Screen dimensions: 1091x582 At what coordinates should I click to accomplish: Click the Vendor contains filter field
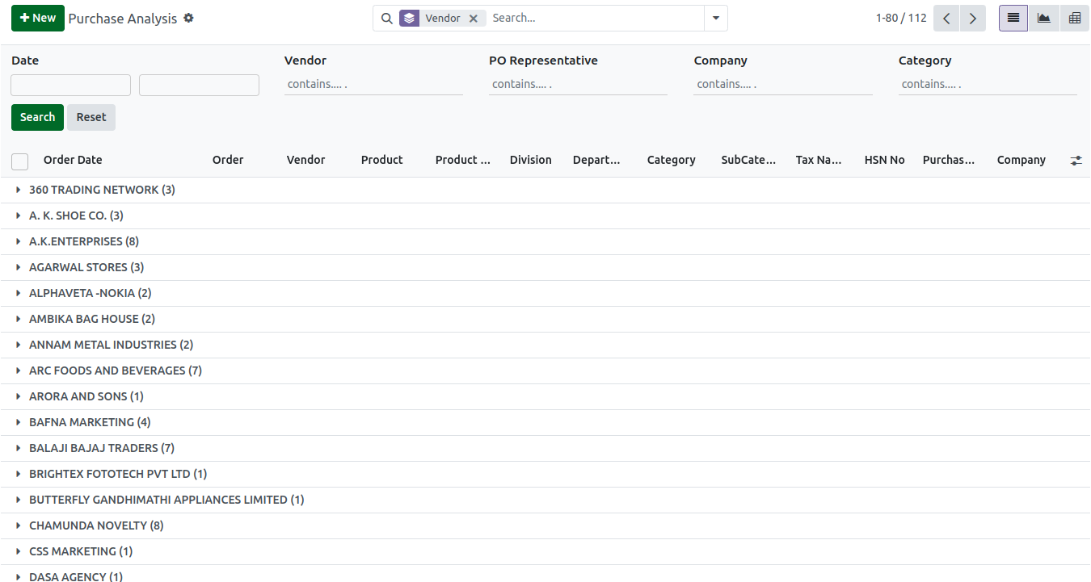373,84
